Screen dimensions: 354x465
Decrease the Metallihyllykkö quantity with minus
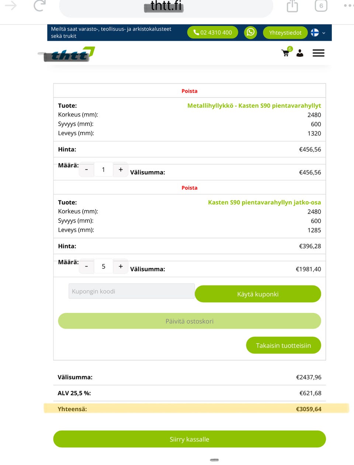(87, 169)
